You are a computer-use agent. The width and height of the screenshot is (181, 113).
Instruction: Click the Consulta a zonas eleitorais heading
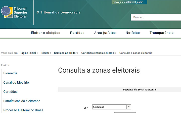[99, 70]
